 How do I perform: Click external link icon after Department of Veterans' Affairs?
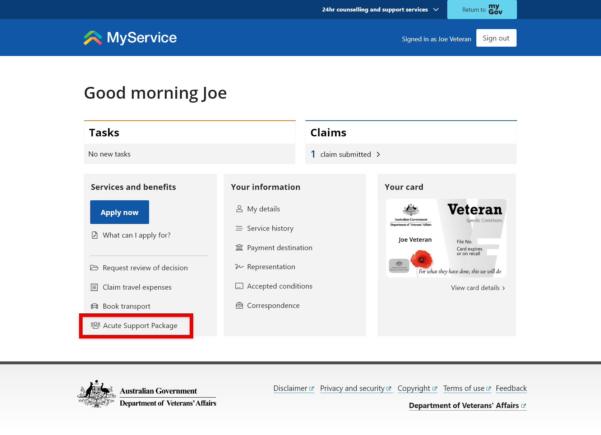pyautogui.click(x=523, y=406)
